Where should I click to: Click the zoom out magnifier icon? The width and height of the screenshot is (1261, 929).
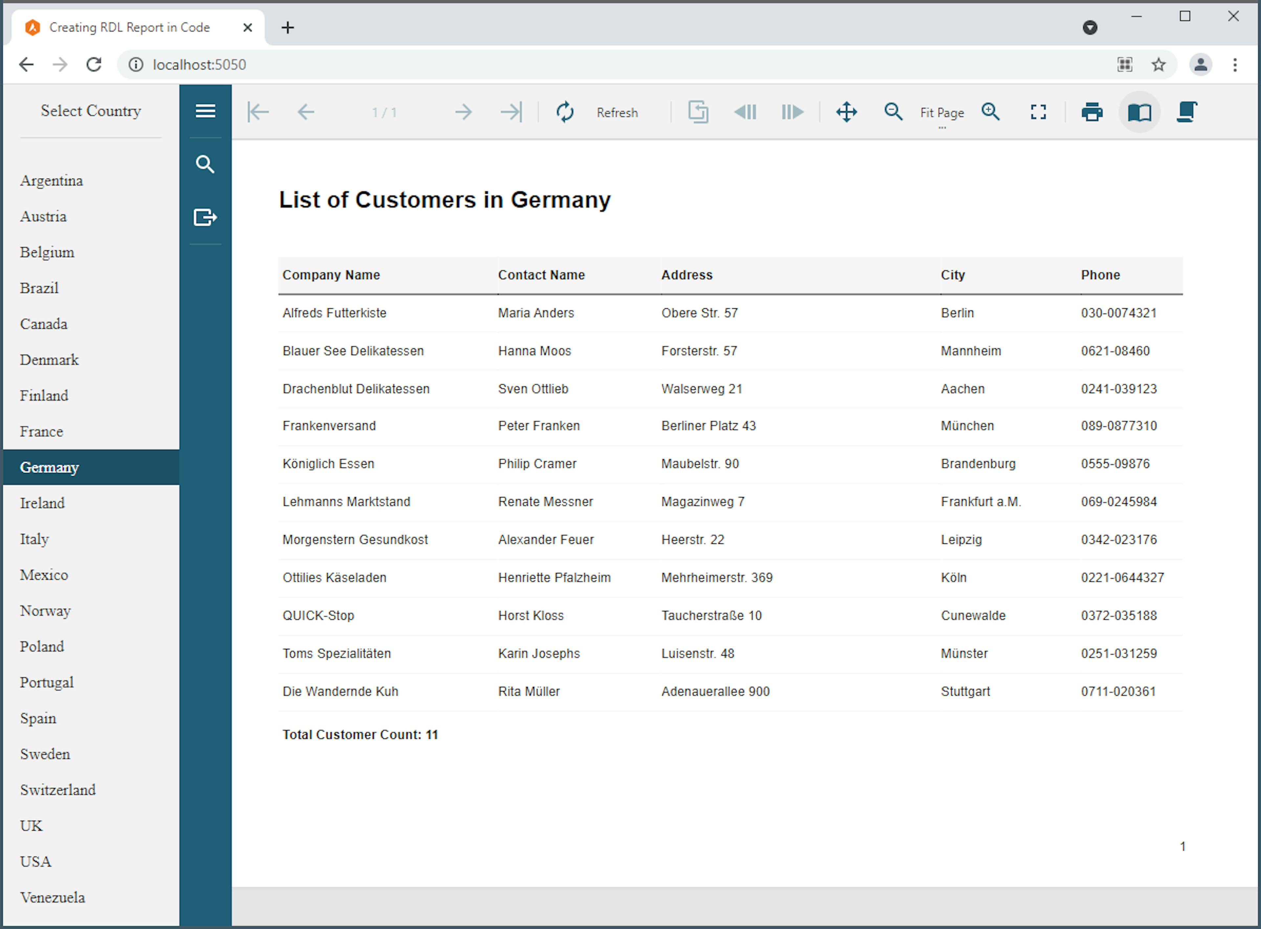[893, 112]
